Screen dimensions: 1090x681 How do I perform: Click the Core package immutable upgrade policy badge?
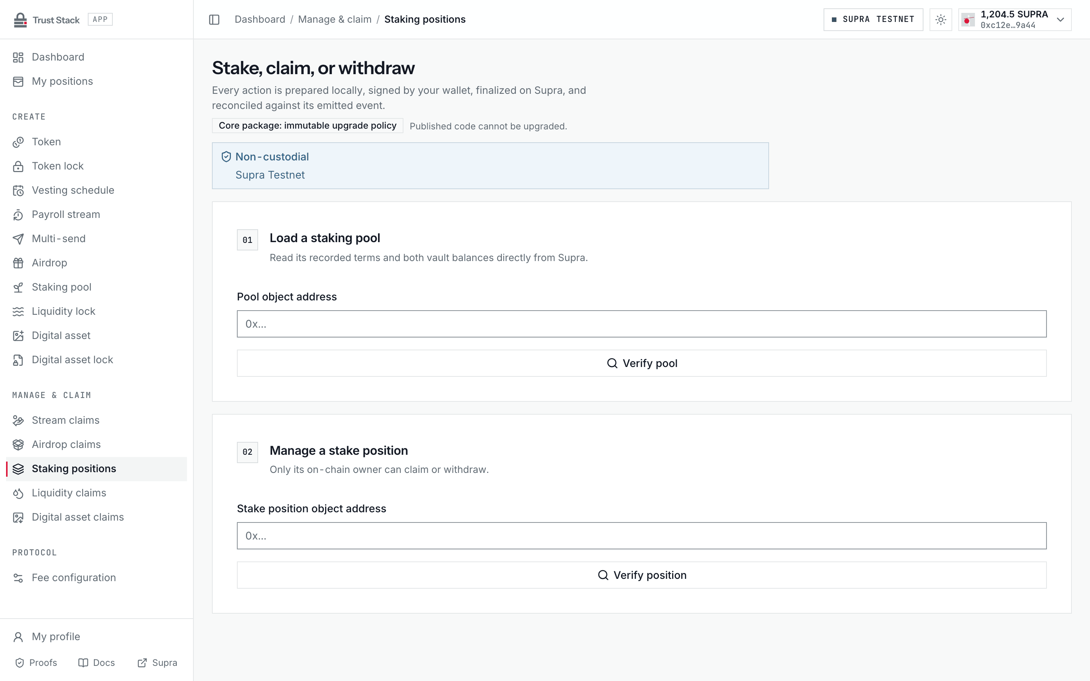pos(308,126)
